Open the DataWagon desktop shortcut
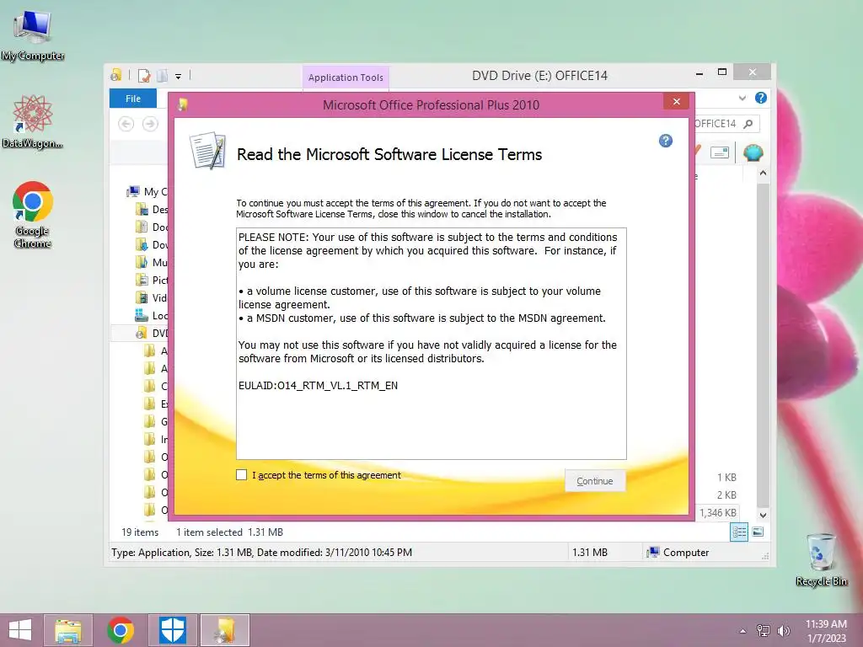 point(33,121)
